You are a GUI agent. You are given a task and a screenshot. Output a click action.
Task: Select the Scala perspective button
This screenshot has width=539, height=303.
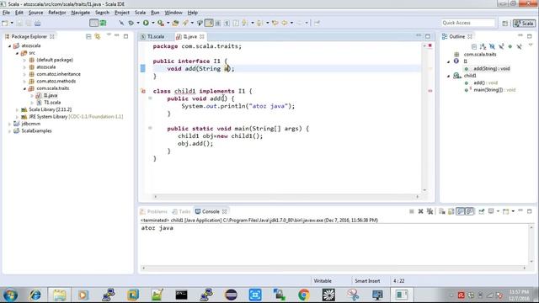coord(524,23)
